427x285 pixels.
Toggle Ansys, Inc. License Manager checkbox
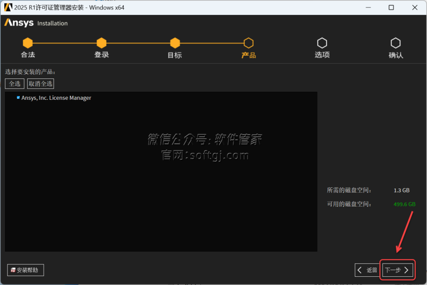coord(18,97)
